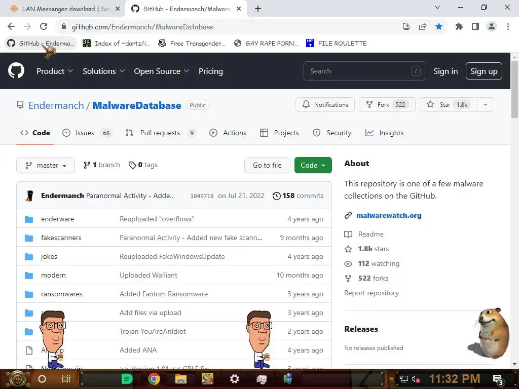Click the share page icon in address bar
519x389 pixels.
[x=423, y=26]
